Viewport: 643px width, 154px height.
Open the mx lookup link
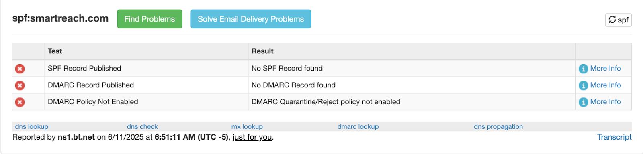pos(247,126)
